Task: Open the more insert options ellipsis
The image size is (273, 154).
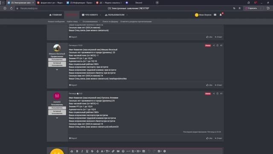Action: tap(128, 151)
